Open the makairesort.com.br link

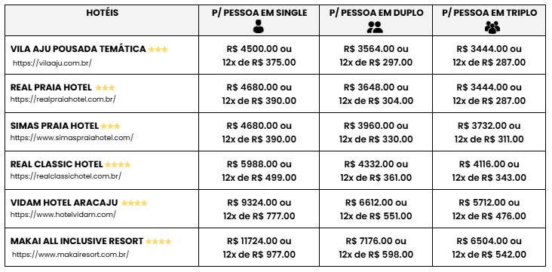(70, 254)
